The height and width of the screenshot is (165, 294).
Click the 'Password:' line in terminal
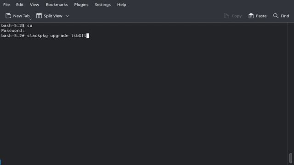(13, 31)
